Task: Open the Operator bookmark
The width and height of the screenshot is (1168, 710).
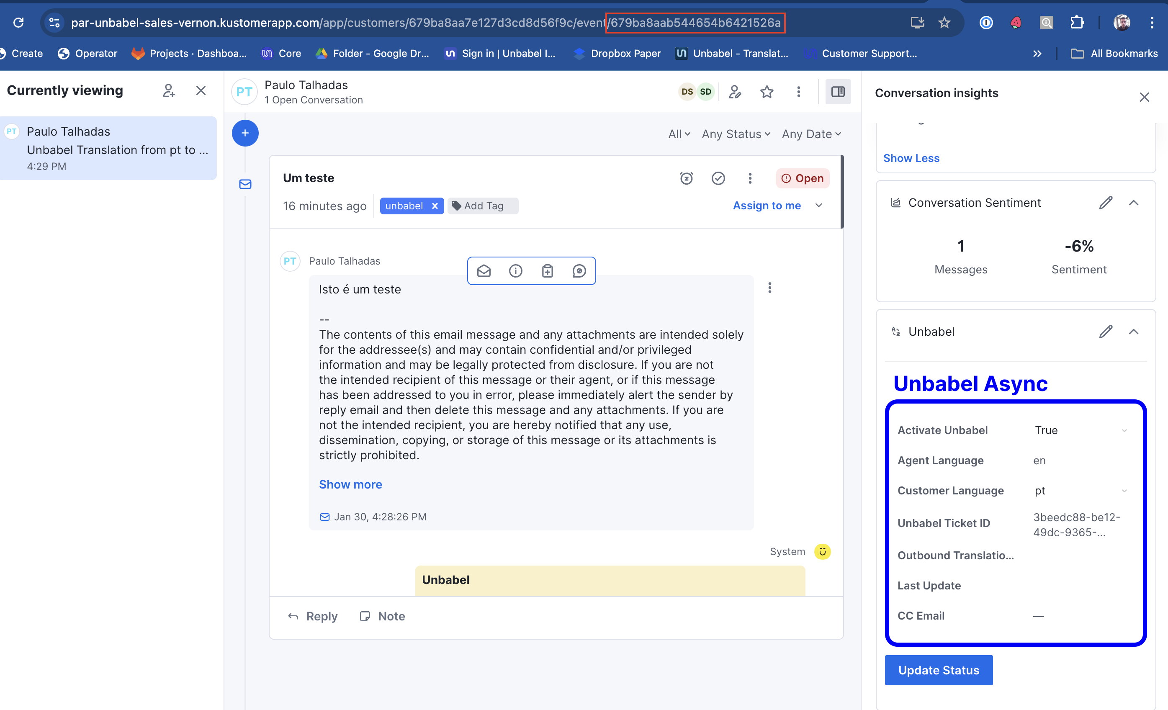Action: tap(87, 54)
